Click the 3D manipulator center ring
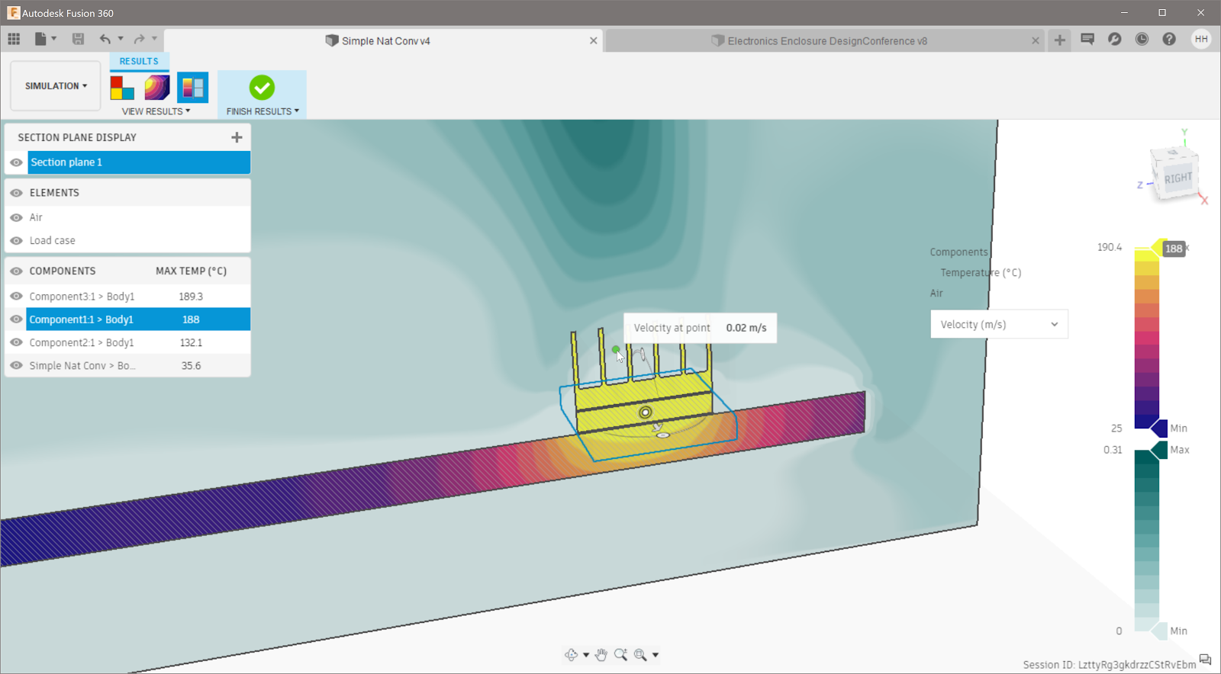The width and height of the screenshot is (1221, 674). point(646,412)
